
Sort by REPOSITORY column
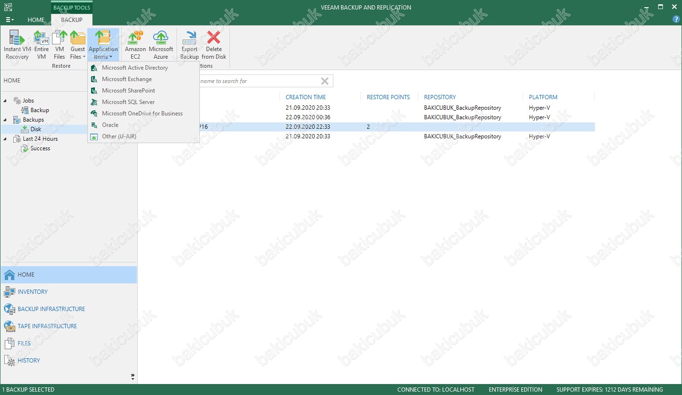coord(440,97)
